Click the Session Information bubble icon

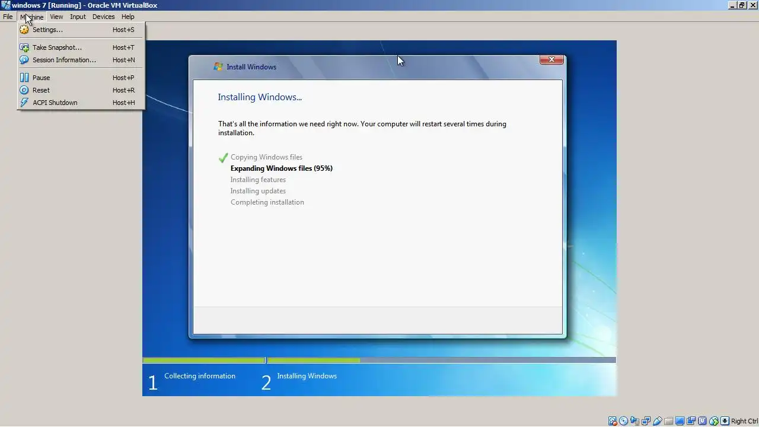point(24,60)
